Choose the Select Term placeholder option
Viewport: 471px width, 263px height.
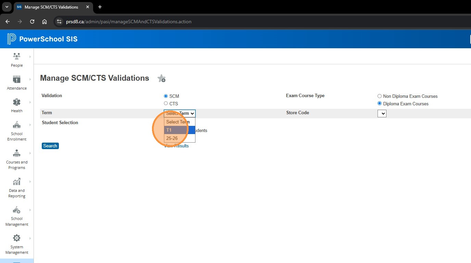pyautogui.click(x=180, y=122)
